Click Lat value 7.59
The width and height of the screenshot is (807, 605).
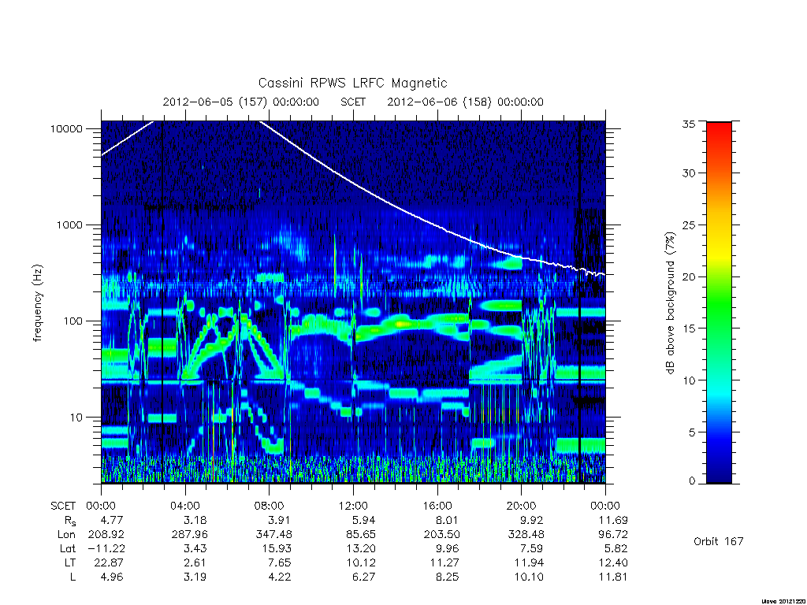(x=531, y=548)
